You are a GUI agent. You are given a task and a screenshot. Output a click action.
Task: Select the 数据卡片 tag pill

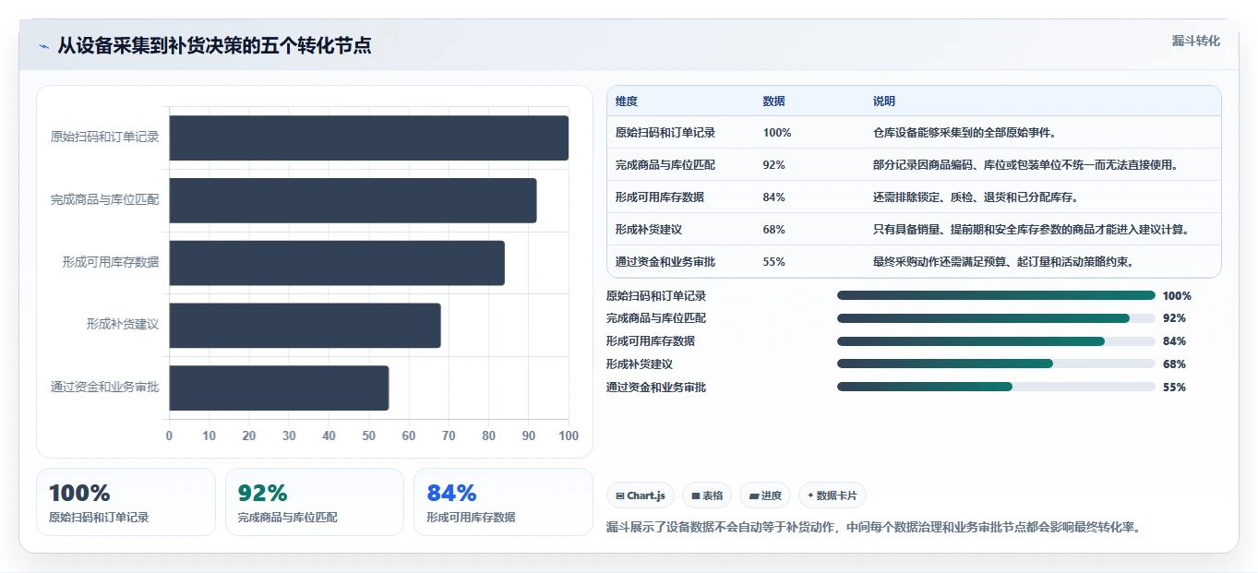click(832, 495)
